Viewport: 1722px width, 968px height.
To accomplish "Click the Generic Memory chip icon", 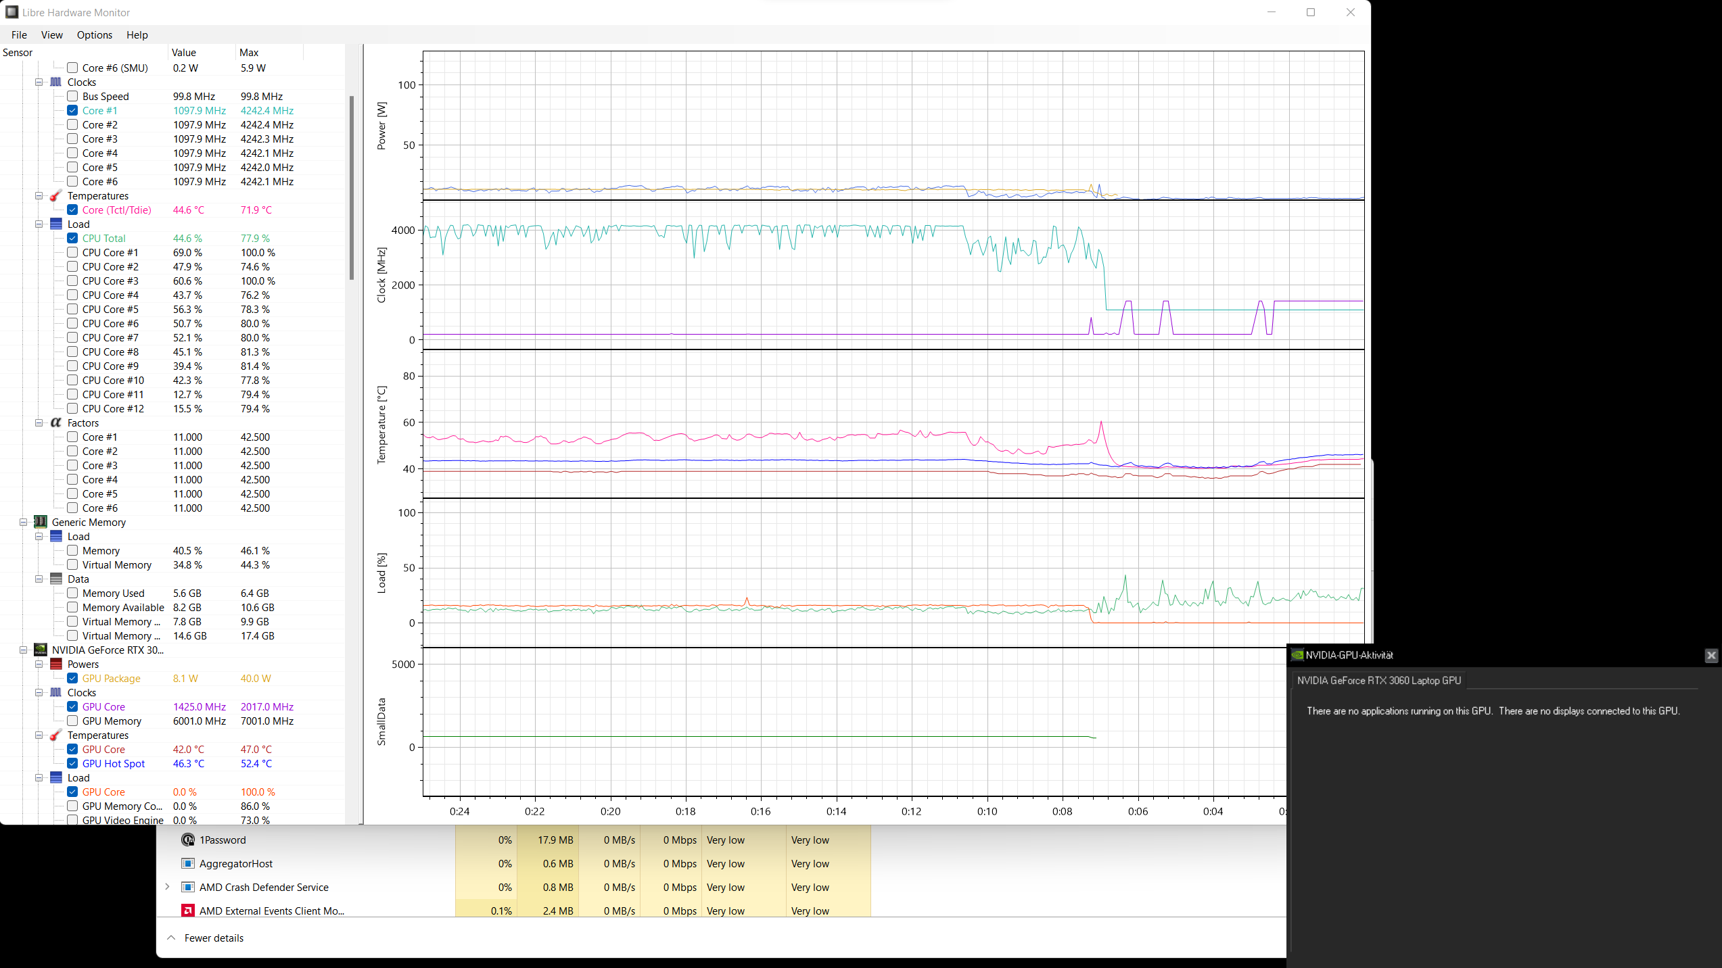I will [x=41, y=522].
